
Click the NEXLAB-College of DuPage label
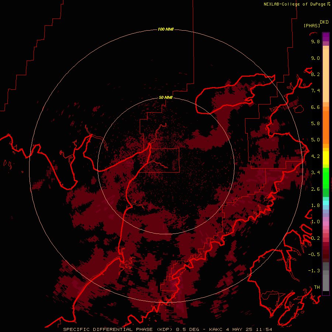(297, 4)
